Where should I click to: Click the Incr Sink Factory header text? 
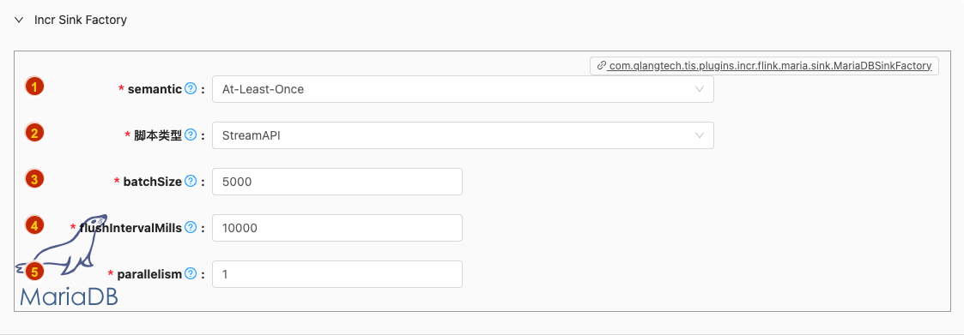point(81,20)
